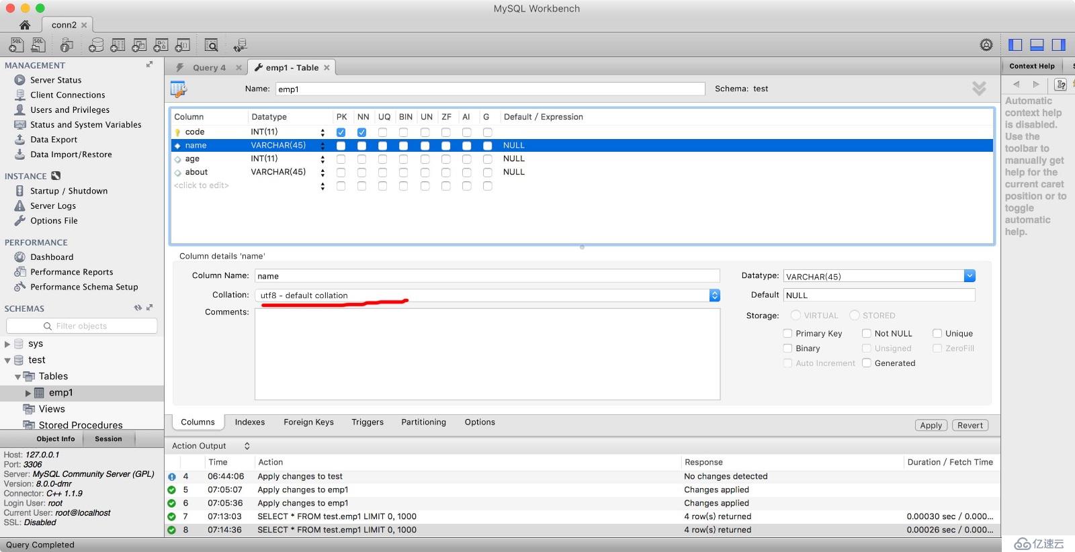Check the Binary option
Screen dimensions: 1075x552
[x=787, y=348]
